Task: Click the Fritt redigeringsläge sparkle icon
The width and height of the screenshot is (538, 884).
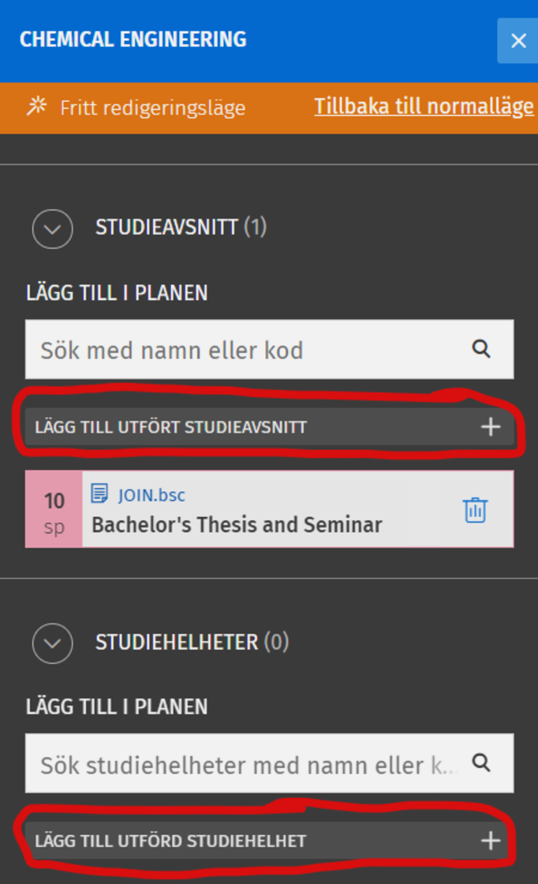Action: click(x=36, y=107)
